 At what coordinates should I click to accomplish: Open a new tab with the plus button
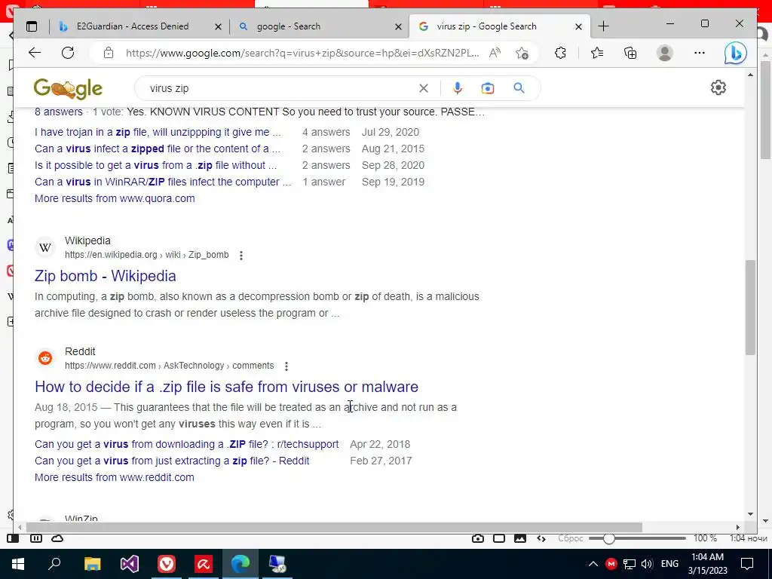tap(604, 26)
